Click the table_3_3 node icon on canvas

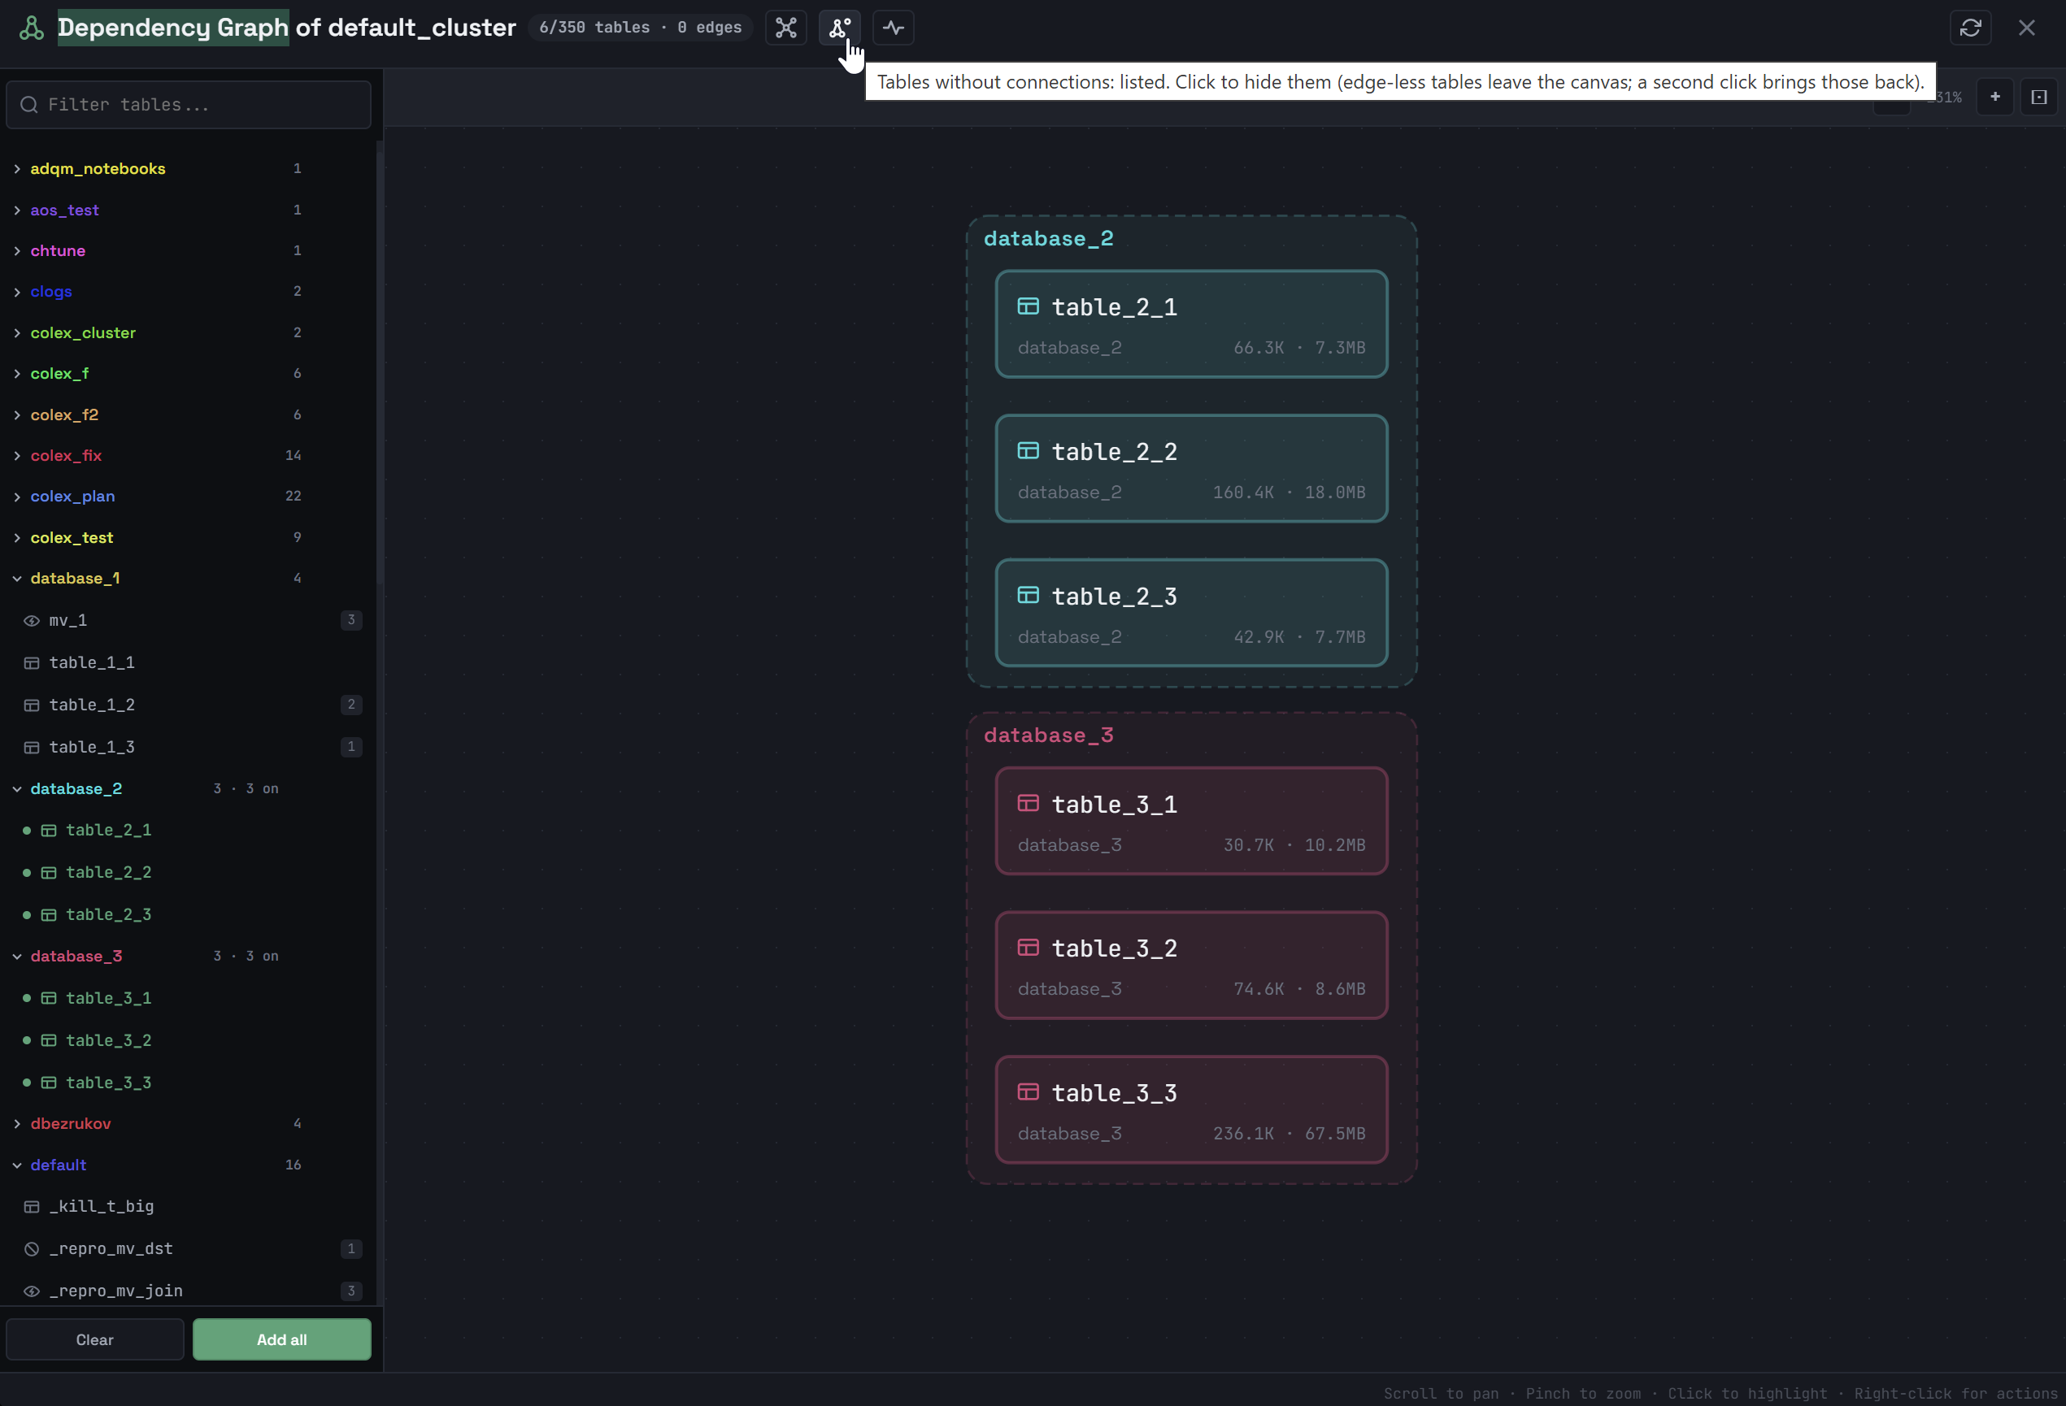point(1028,1092)
